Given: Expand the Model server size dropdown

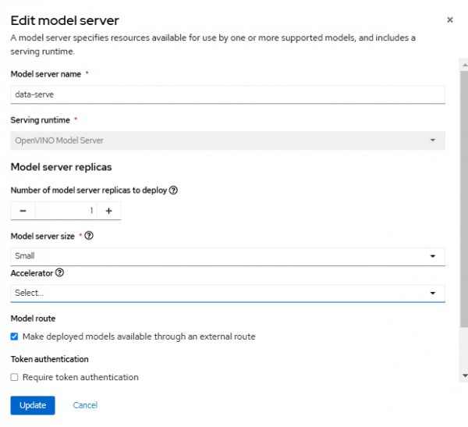Looking at the screenshot, I should pyautogui.click(x=227, y=256).
